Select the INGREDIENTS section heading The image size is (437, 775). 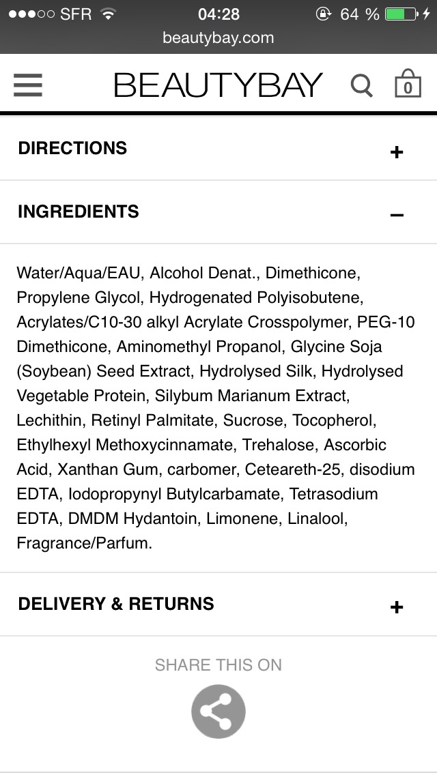(x=79, y=211)
